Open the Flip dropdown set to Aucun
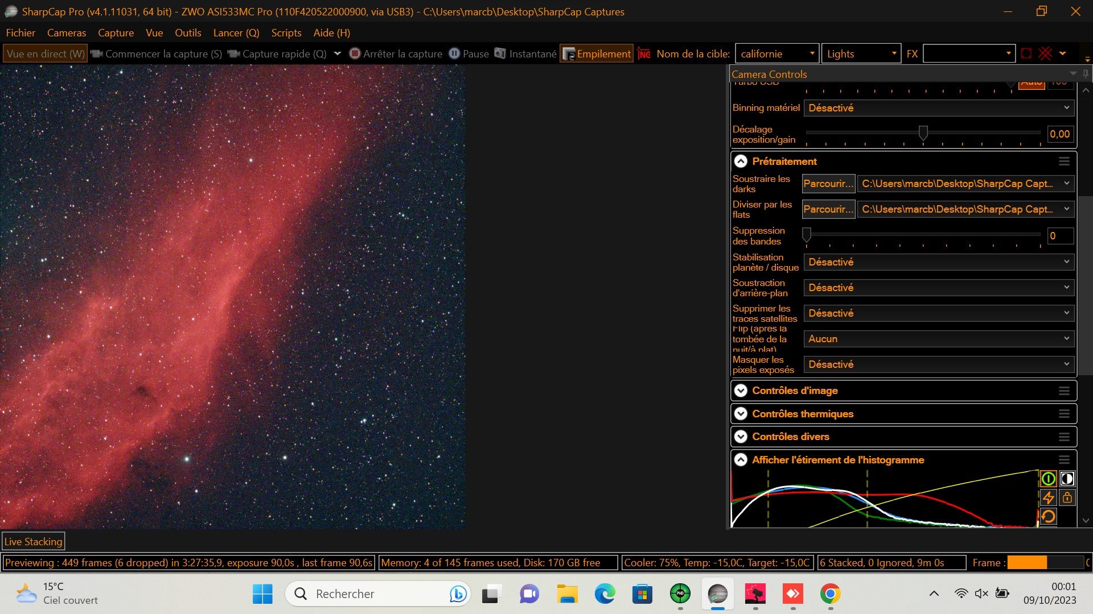This screenshot has width=1093, height=614. coord(939,339)
